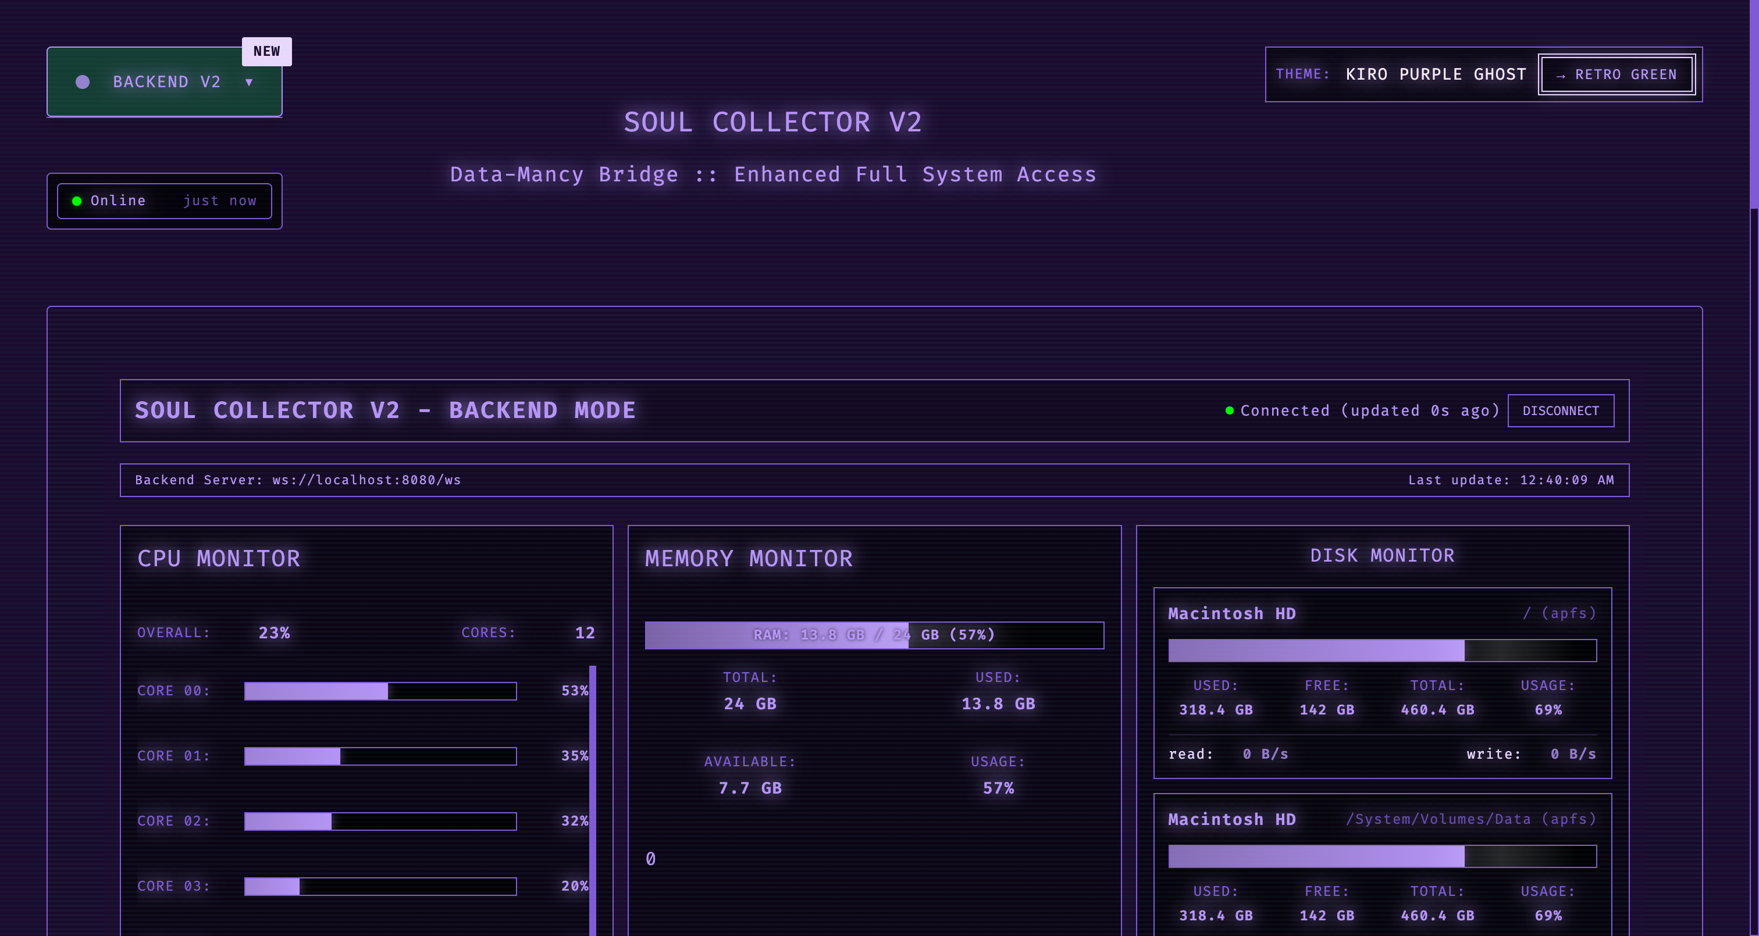Click the Online just now status pill
Image resolution: width=1759 pixels, height=936 pixels.
coord(165,201)
